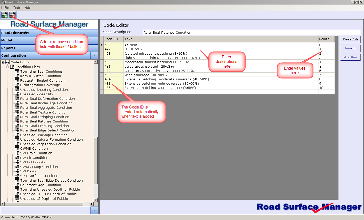This screenshot has width=364, height=220.
Task: Select the points cell showing 10
Action: point(326,88)
